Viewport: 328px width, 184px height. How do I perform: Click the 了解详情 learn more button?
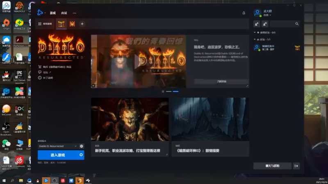click(221, 81)
